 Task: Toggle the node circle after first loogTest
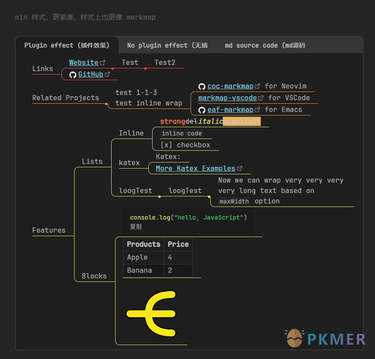[x=160, y=196]
